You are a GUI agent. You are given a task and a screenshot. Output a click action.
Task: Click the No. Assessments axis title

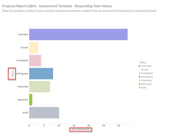click(81, 129)
